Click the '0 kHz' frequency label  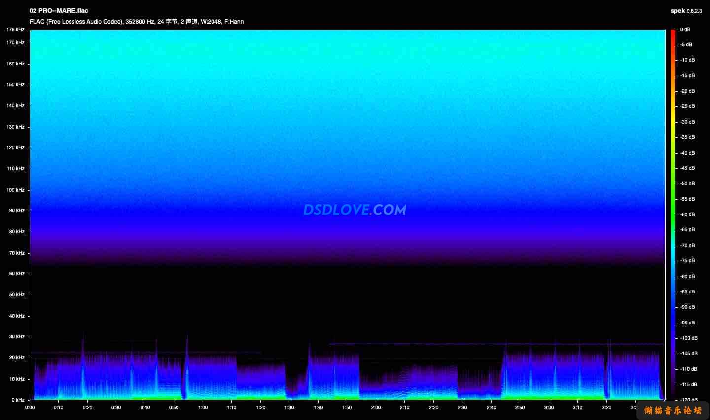point(18,400)
